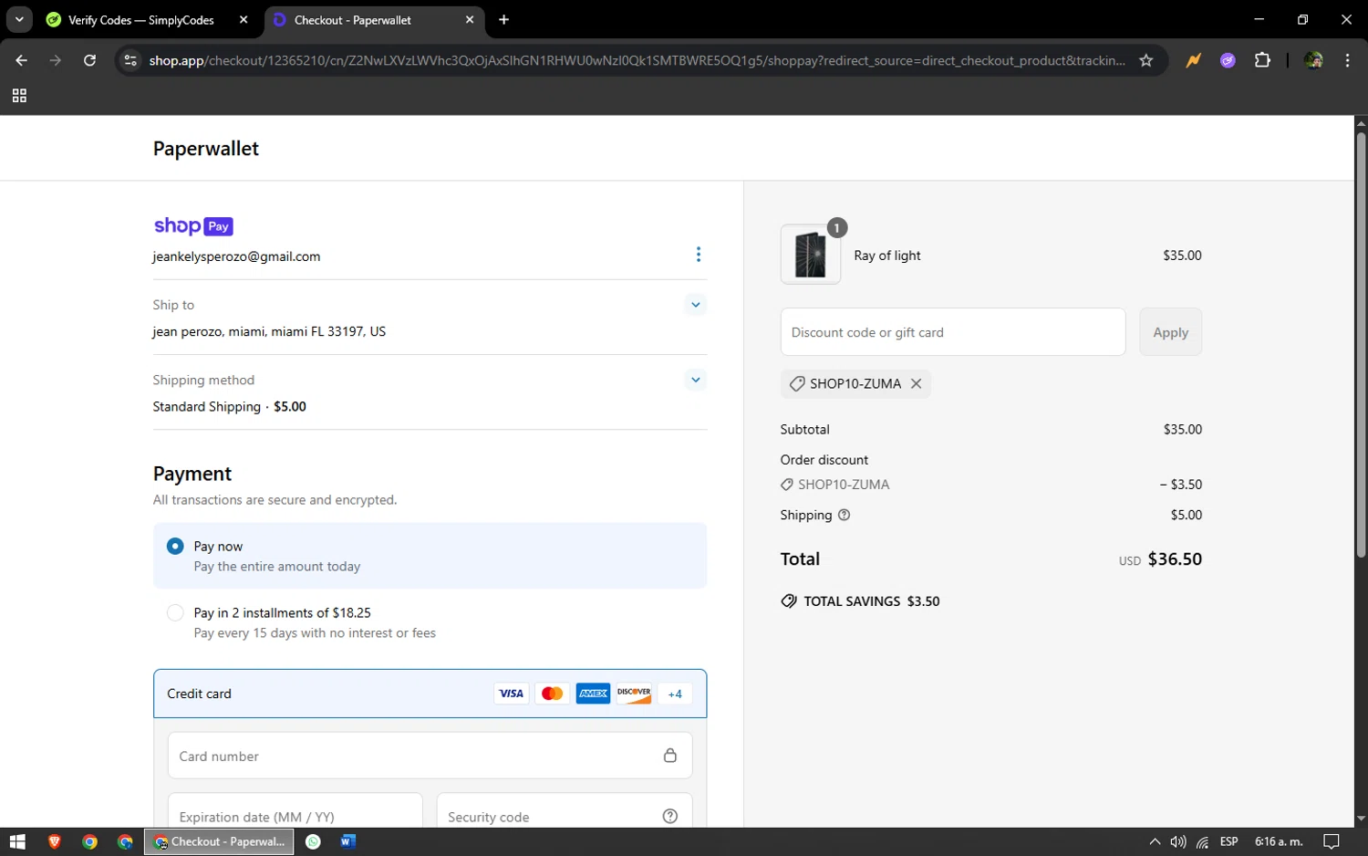This screenshot has height=856, width=1368.
Task: Click the Apply discount button
Action: [x=1170, y=332]
